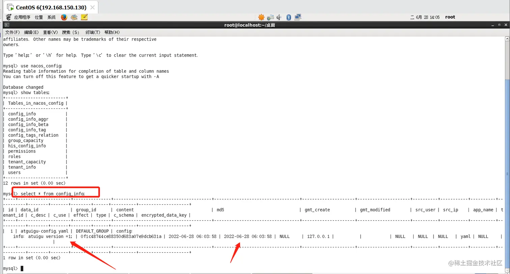Click the '1 row in set' result line
The height and width of the screenshot is (274, 510).
click(x=32, y=258)
